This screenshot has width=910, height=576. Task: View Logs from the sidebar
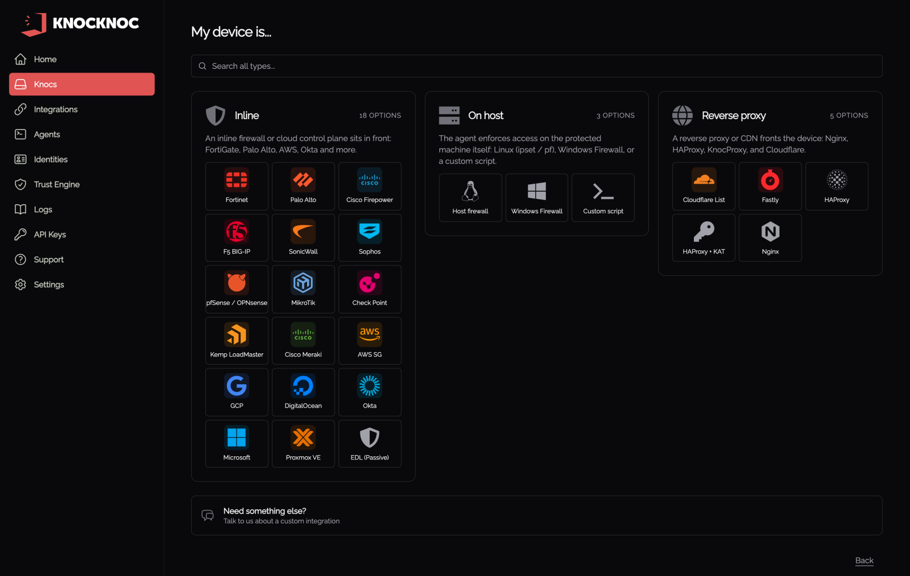[82, 209]
